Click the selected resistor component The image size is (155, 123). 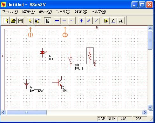[90, 56]
